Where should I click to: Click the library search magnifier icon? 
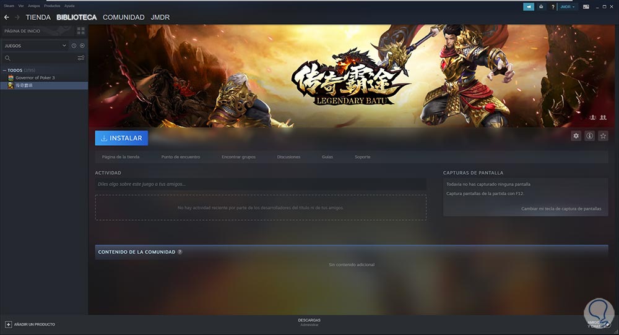[x=7, y=58]
